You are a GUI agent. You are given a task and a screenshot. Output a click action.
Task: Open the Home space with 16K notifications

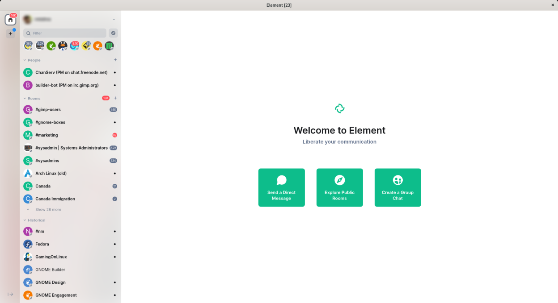tap(10, 19)
